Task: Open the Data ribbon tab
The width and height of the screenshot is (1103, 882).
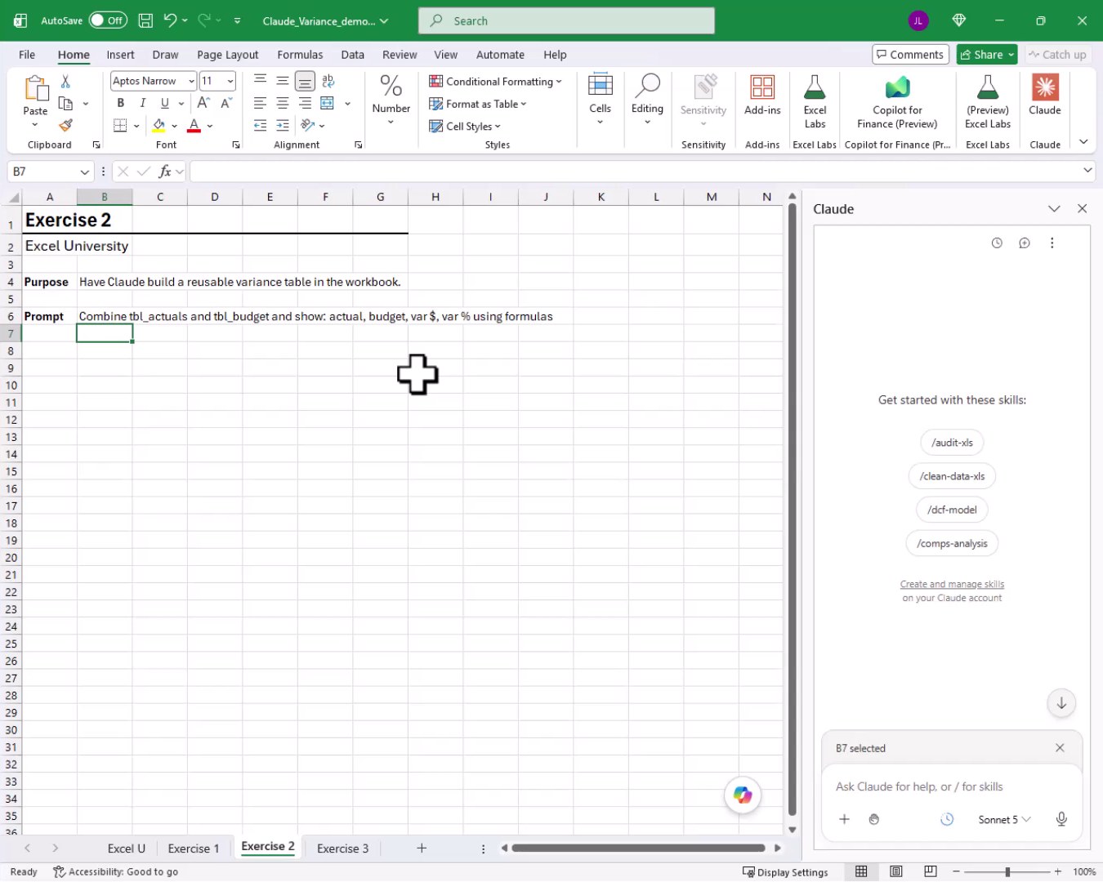Action: 352,55
